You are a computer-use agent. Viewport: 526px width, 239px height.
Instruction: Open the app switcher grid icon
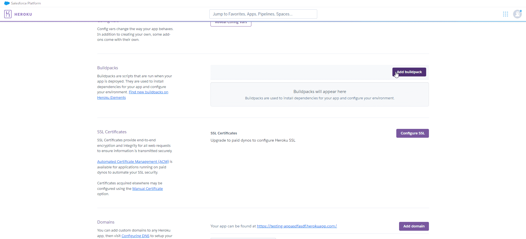coord(505,14)
